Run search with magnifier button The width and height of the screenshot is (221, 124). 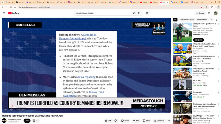point(139,13)
